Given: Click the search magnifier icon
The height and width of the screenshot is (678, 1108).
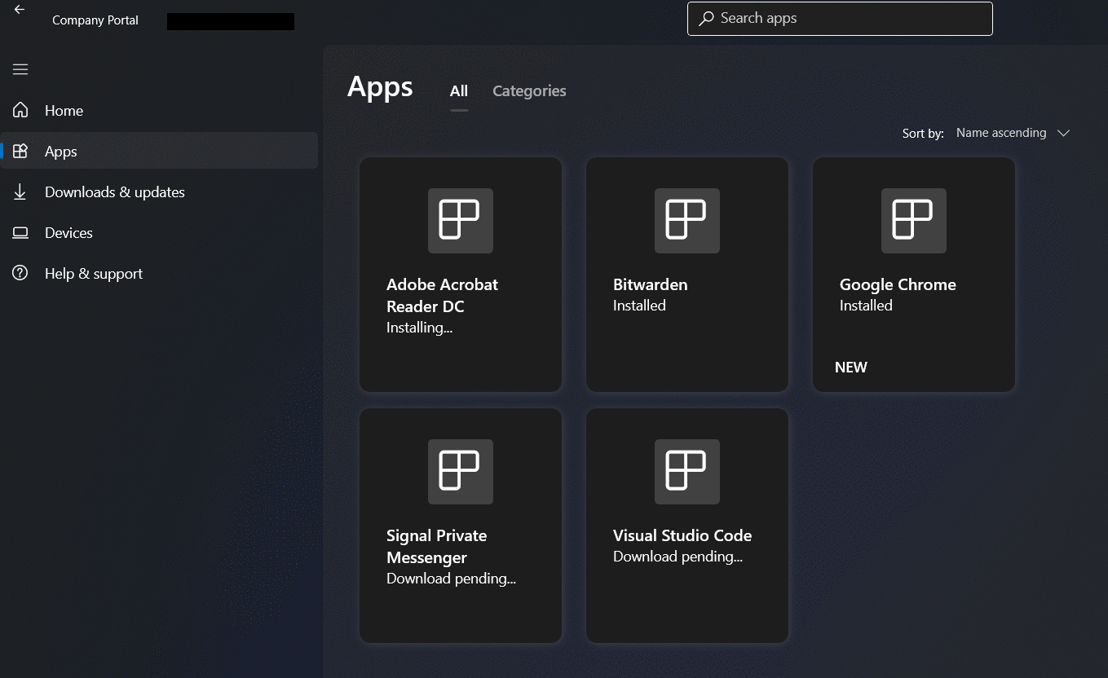Looking at the screenshot, I should click(706, 18).
